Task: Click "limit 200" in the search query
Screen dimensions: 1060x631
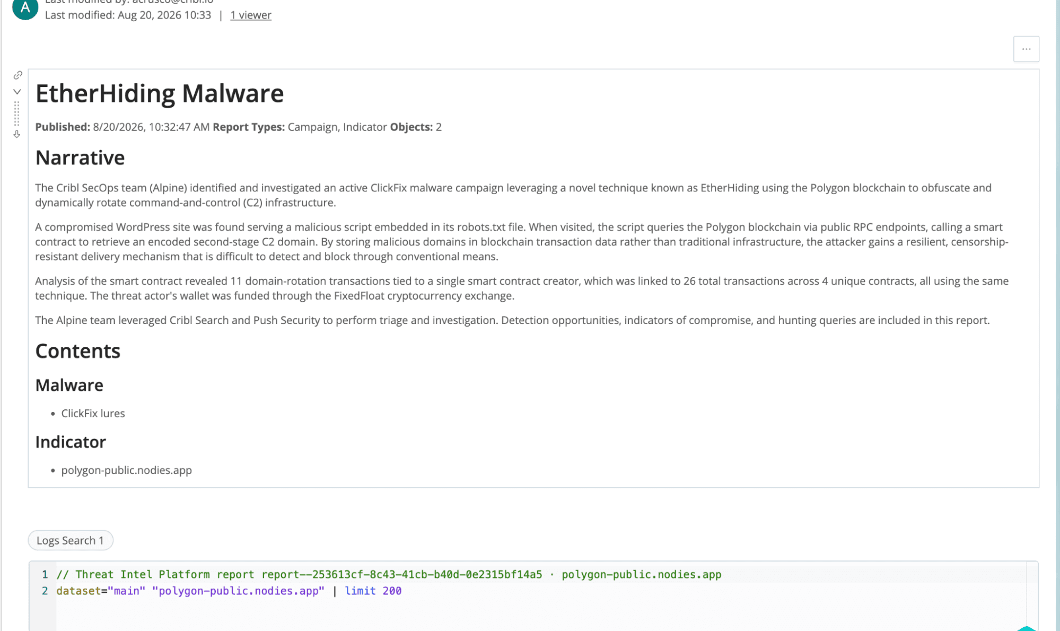Action: (373, 591)
